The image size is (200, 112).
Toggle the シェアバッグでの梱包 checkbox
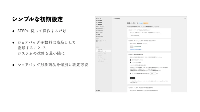[x=130, y=62]
